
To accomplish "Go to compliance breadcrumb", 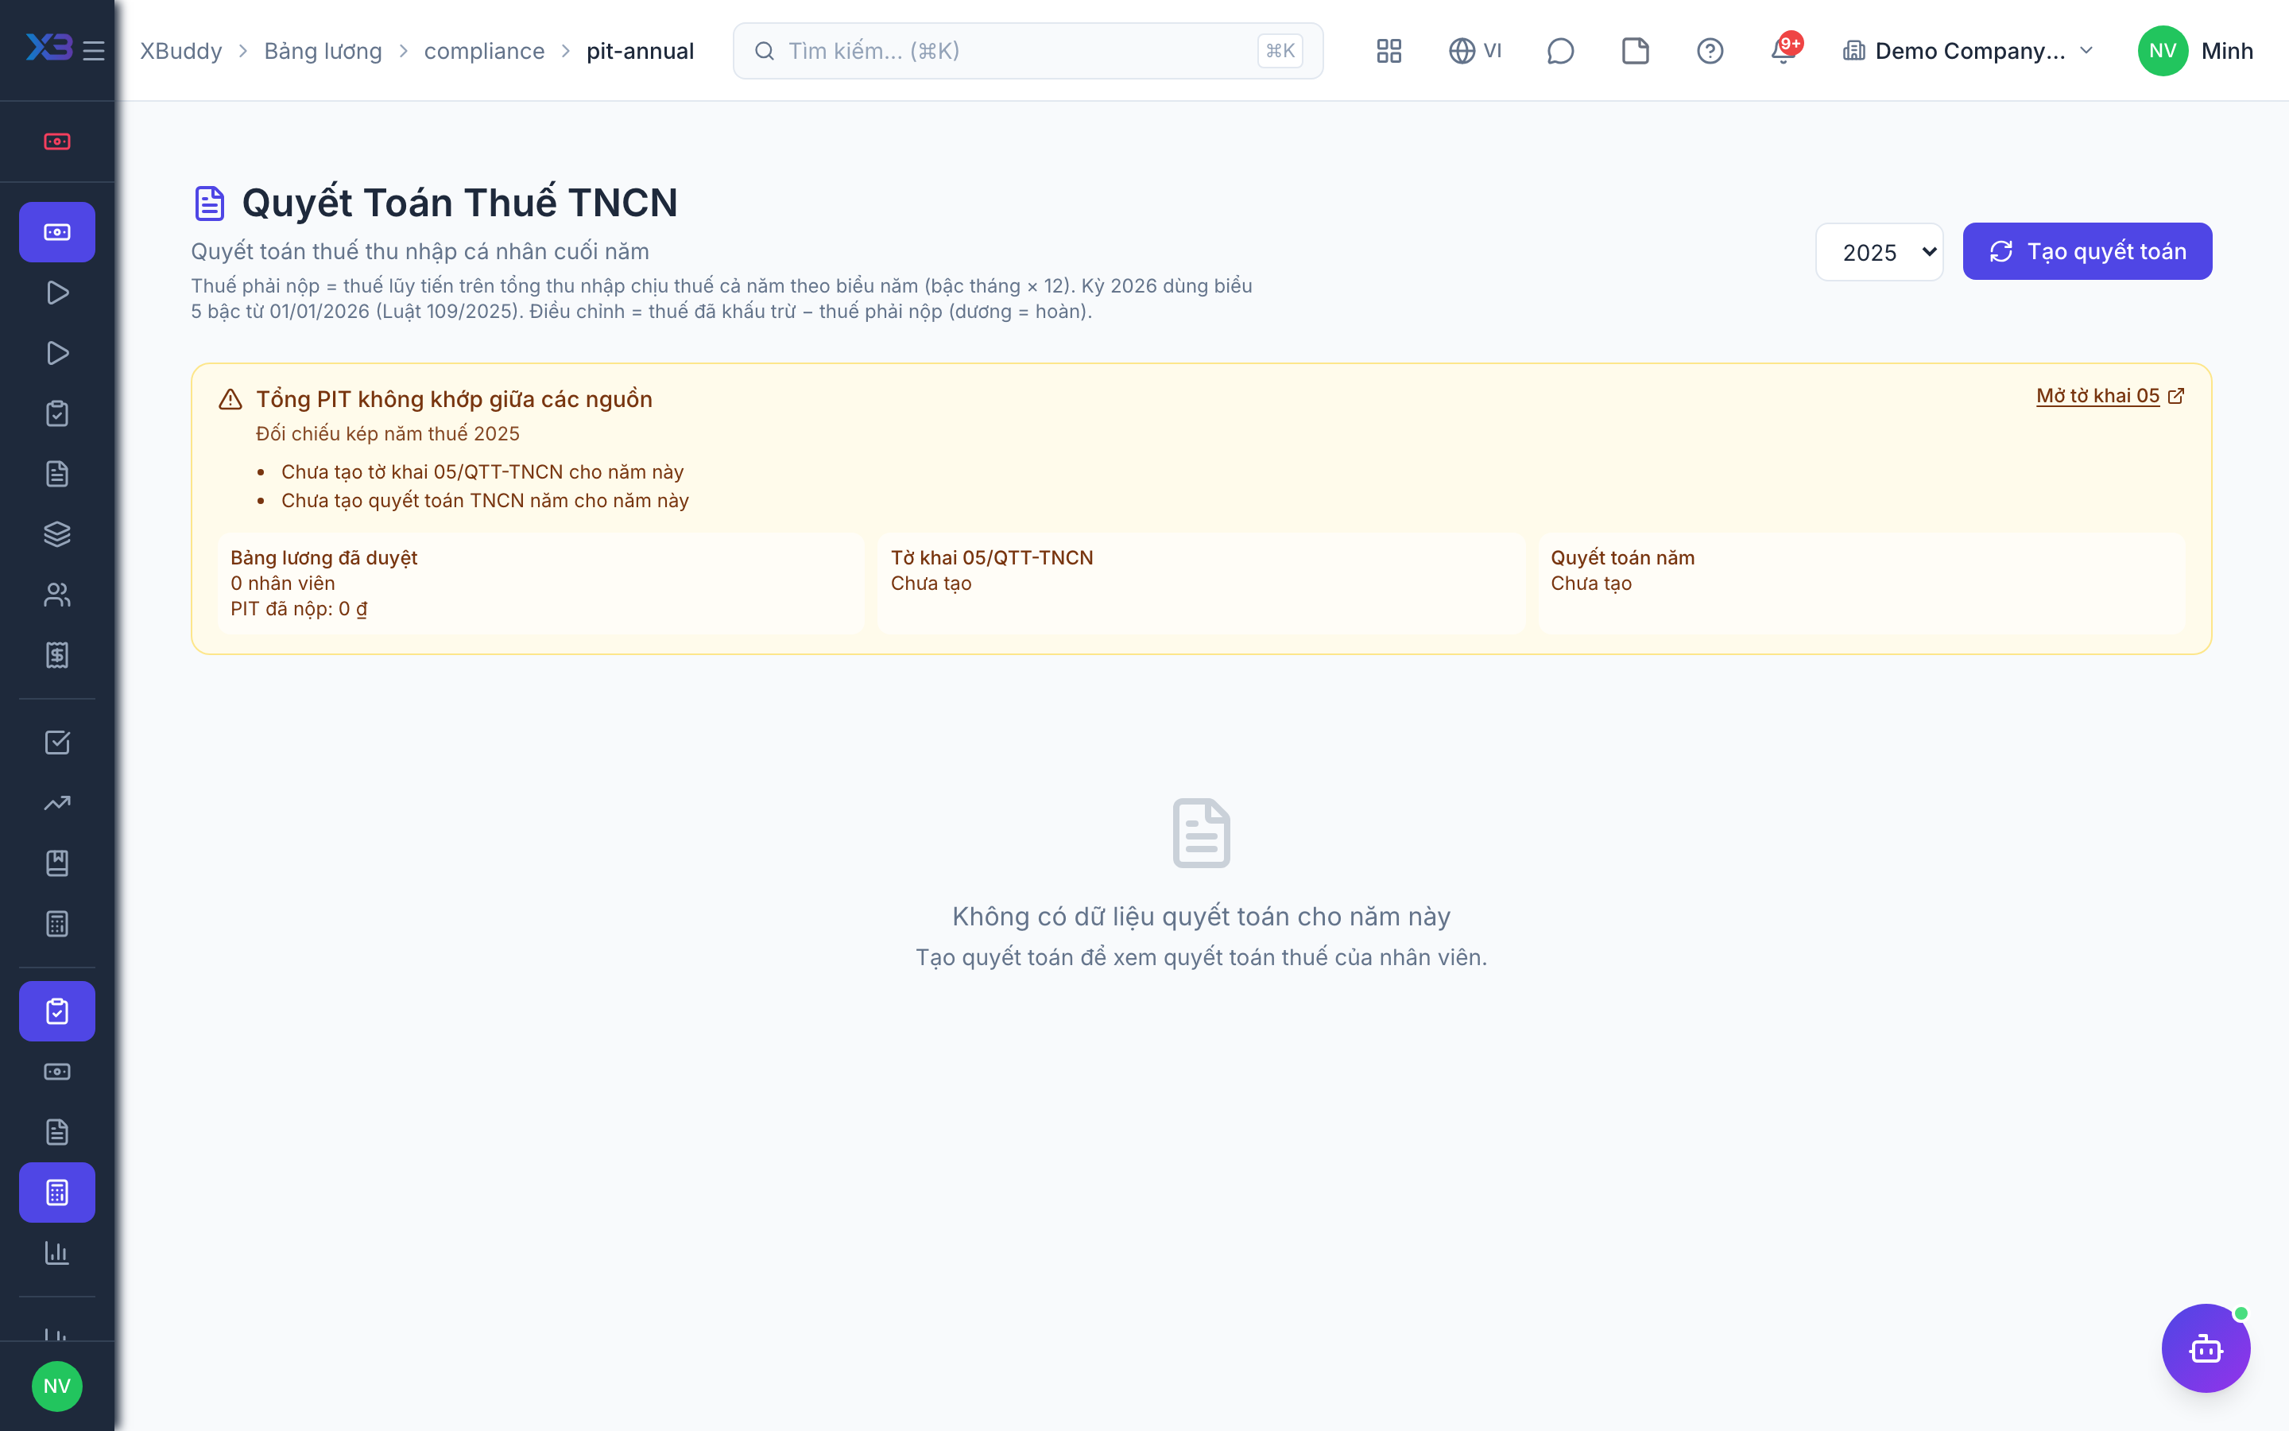I will coord(484,51).
